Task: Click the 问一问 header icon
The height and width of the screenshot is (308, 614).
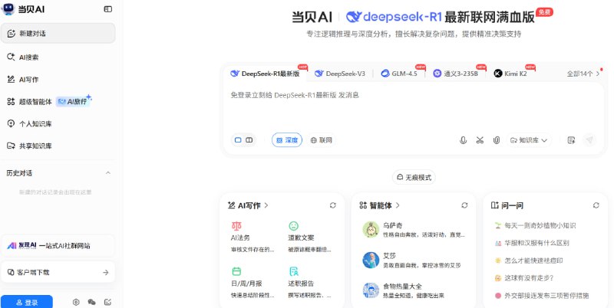Action: click(x=494, y=205)
